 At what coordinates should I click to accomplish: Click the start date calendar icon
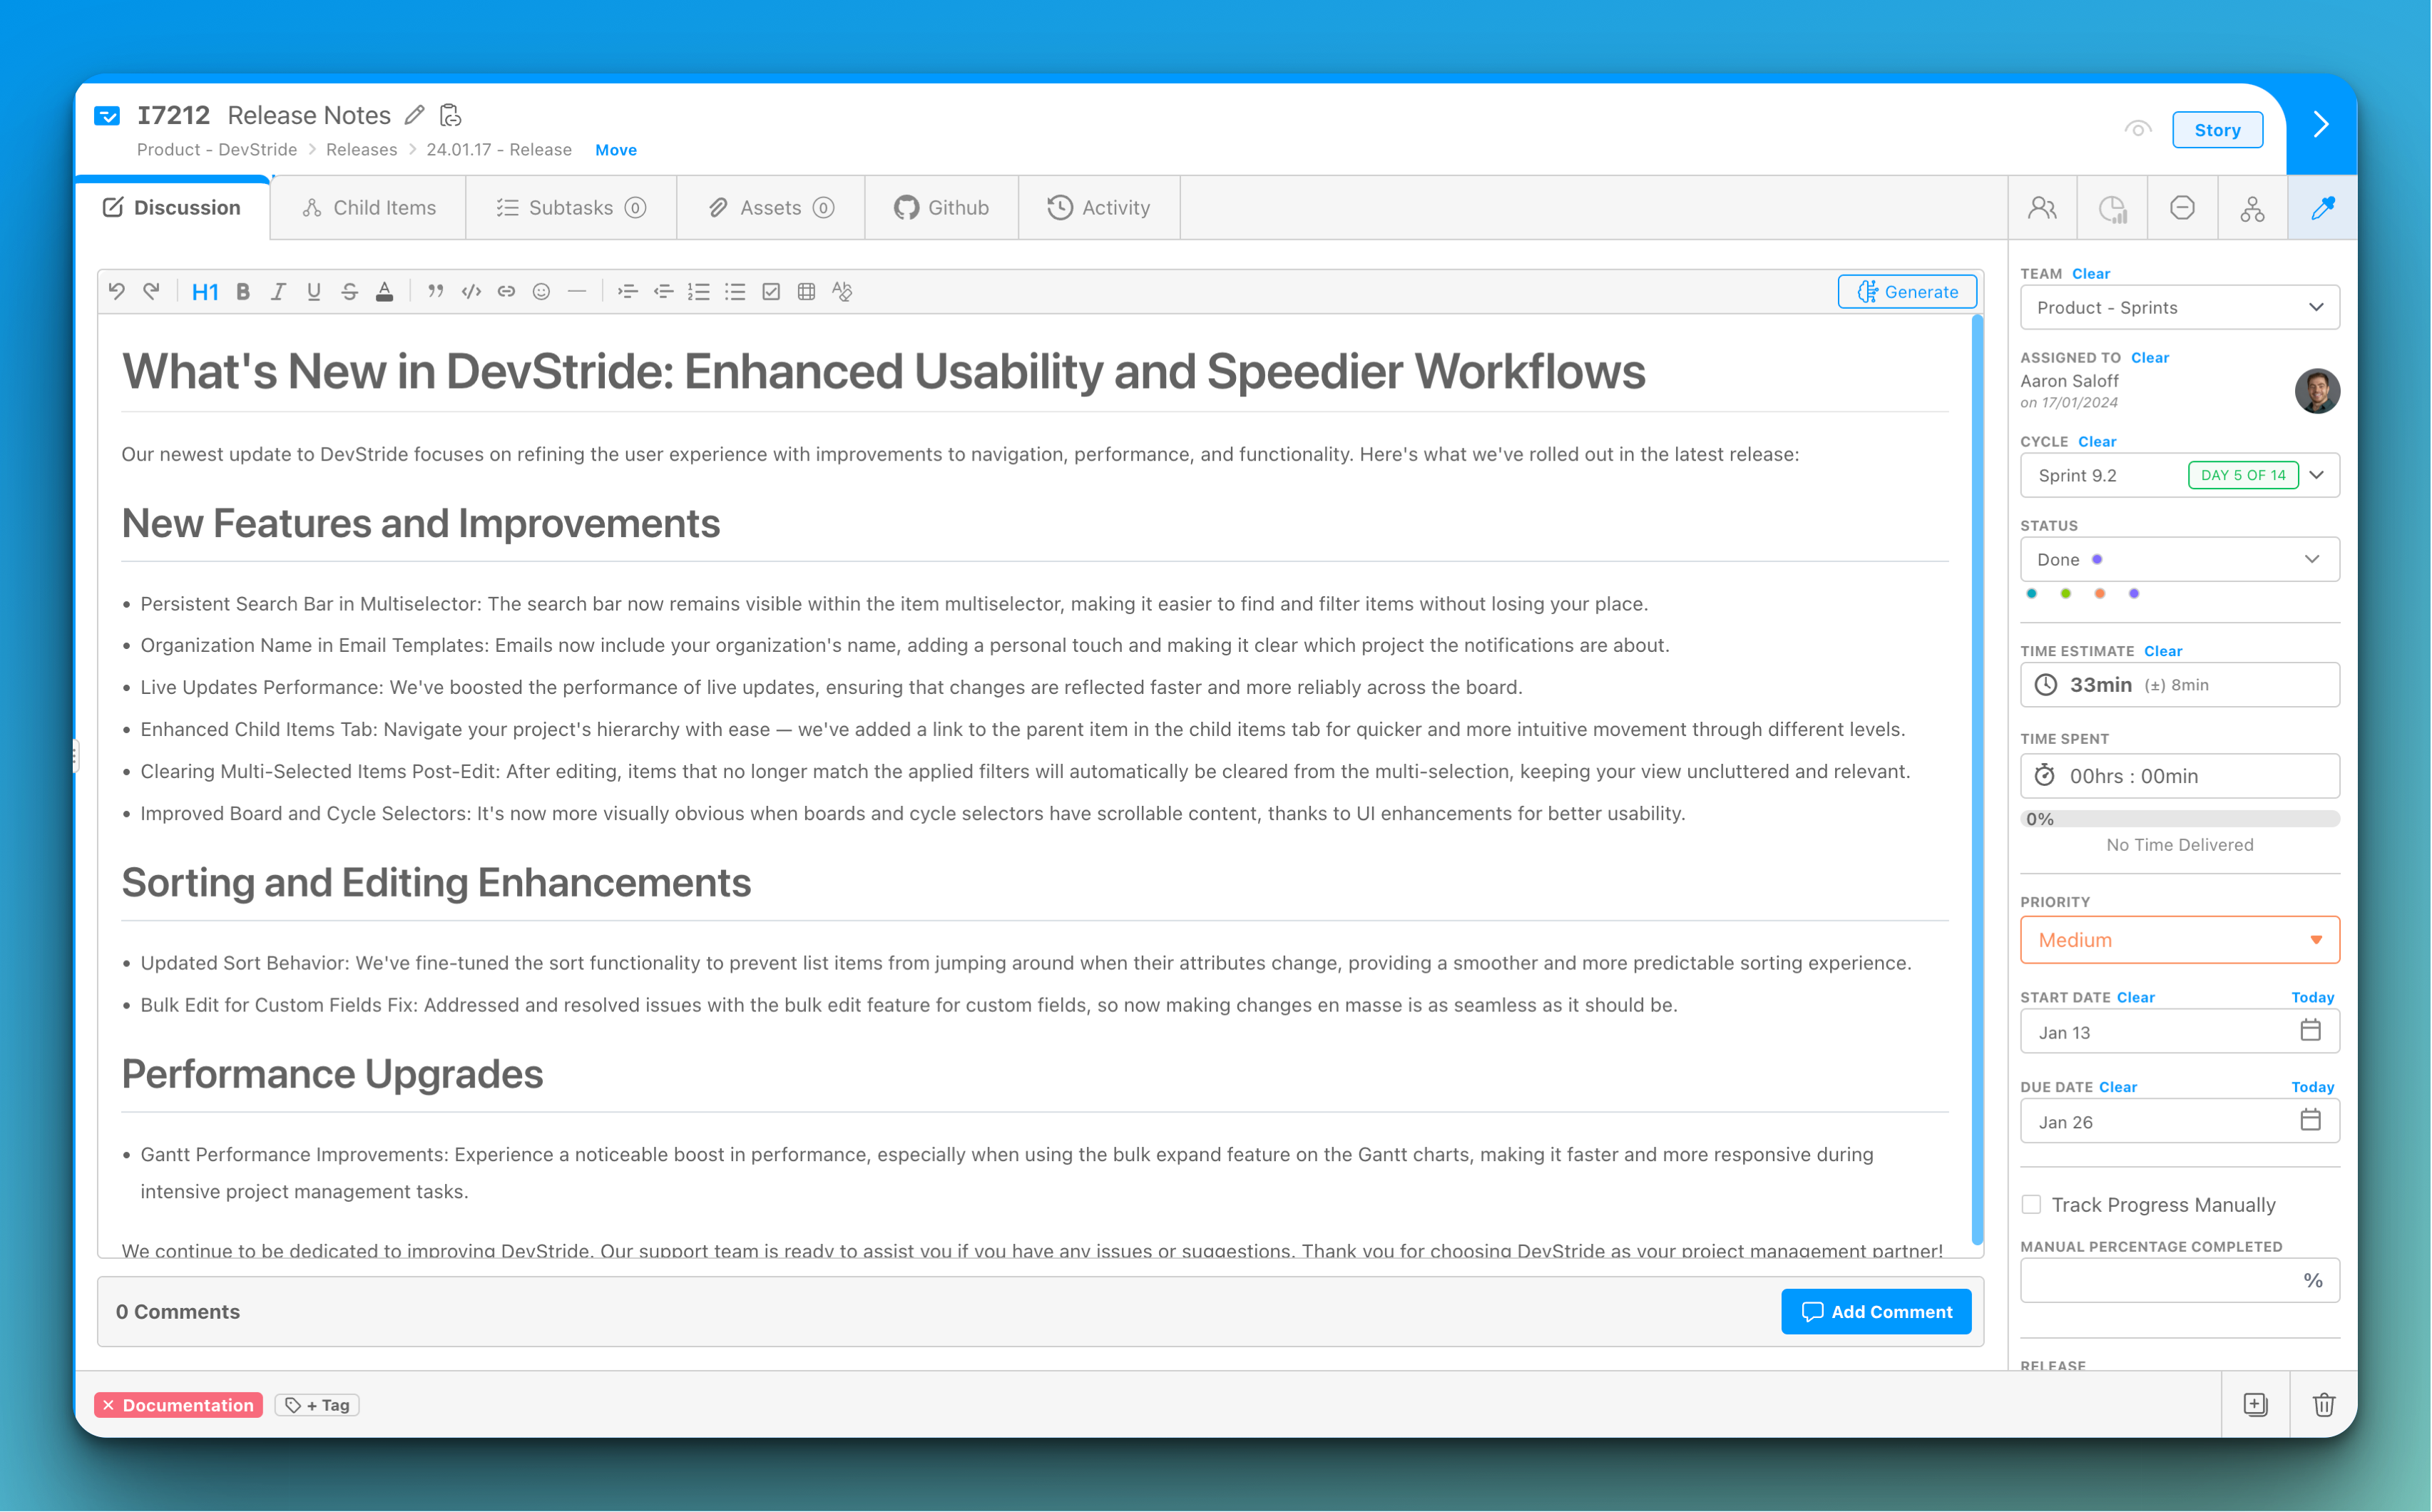(2310, 1030)
